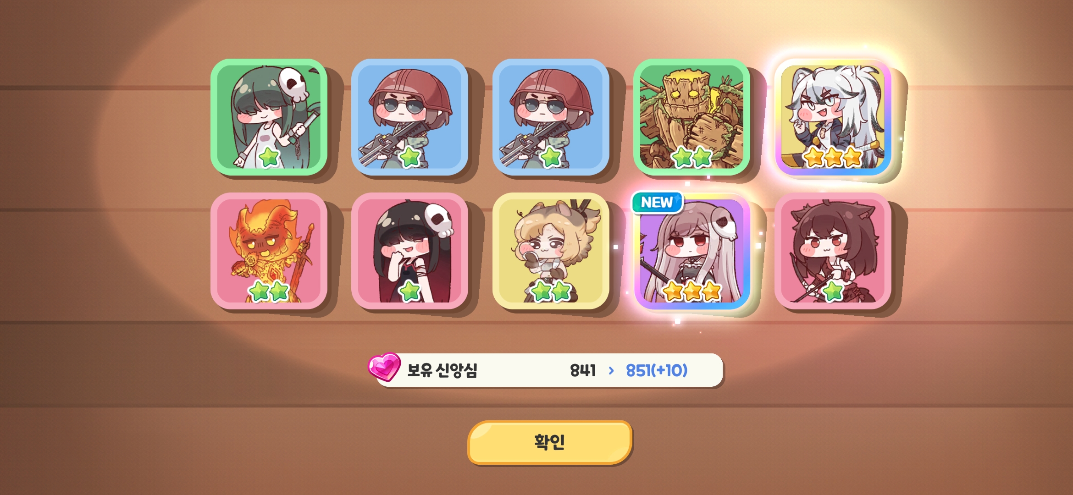Viewport: 1073px width, 495px height.
Task: Click the 확인 confirm button
Action: pos(550,442)
